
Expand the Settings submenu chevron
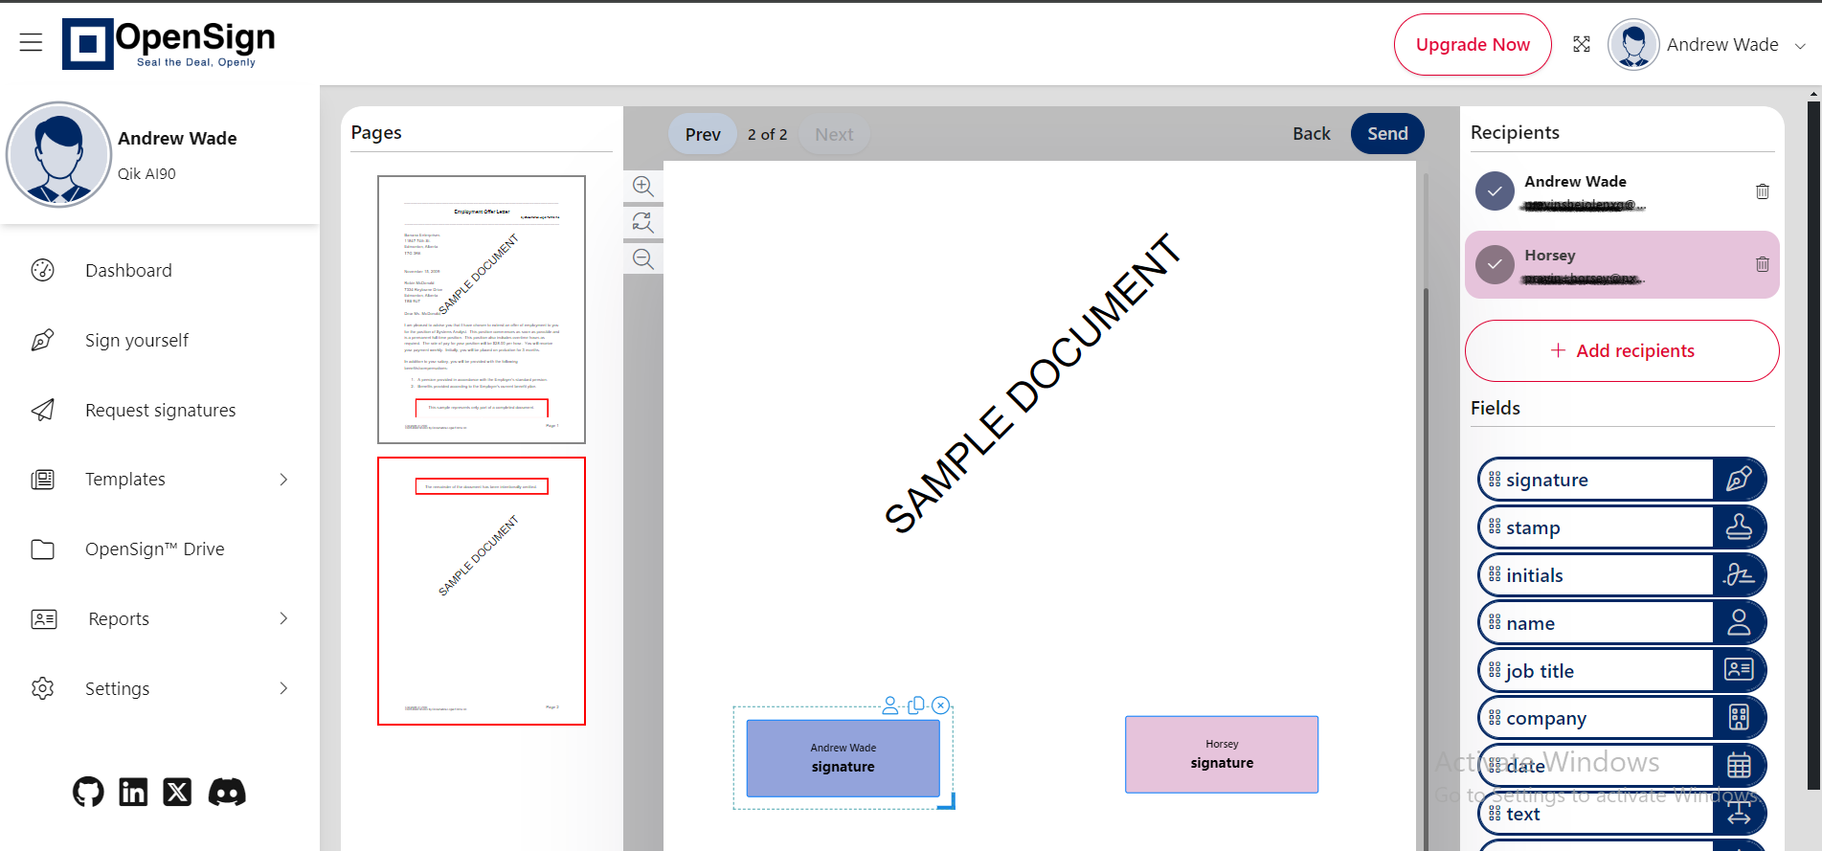coord(283,688)
